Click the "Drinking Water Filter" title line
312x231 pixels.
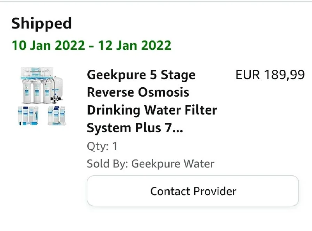(x=152, y=110)
